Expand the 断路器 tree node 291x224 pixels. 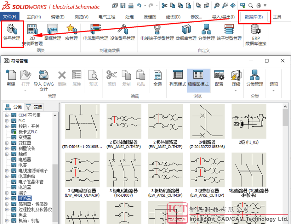pyautogui.click(x=7, y=199)
